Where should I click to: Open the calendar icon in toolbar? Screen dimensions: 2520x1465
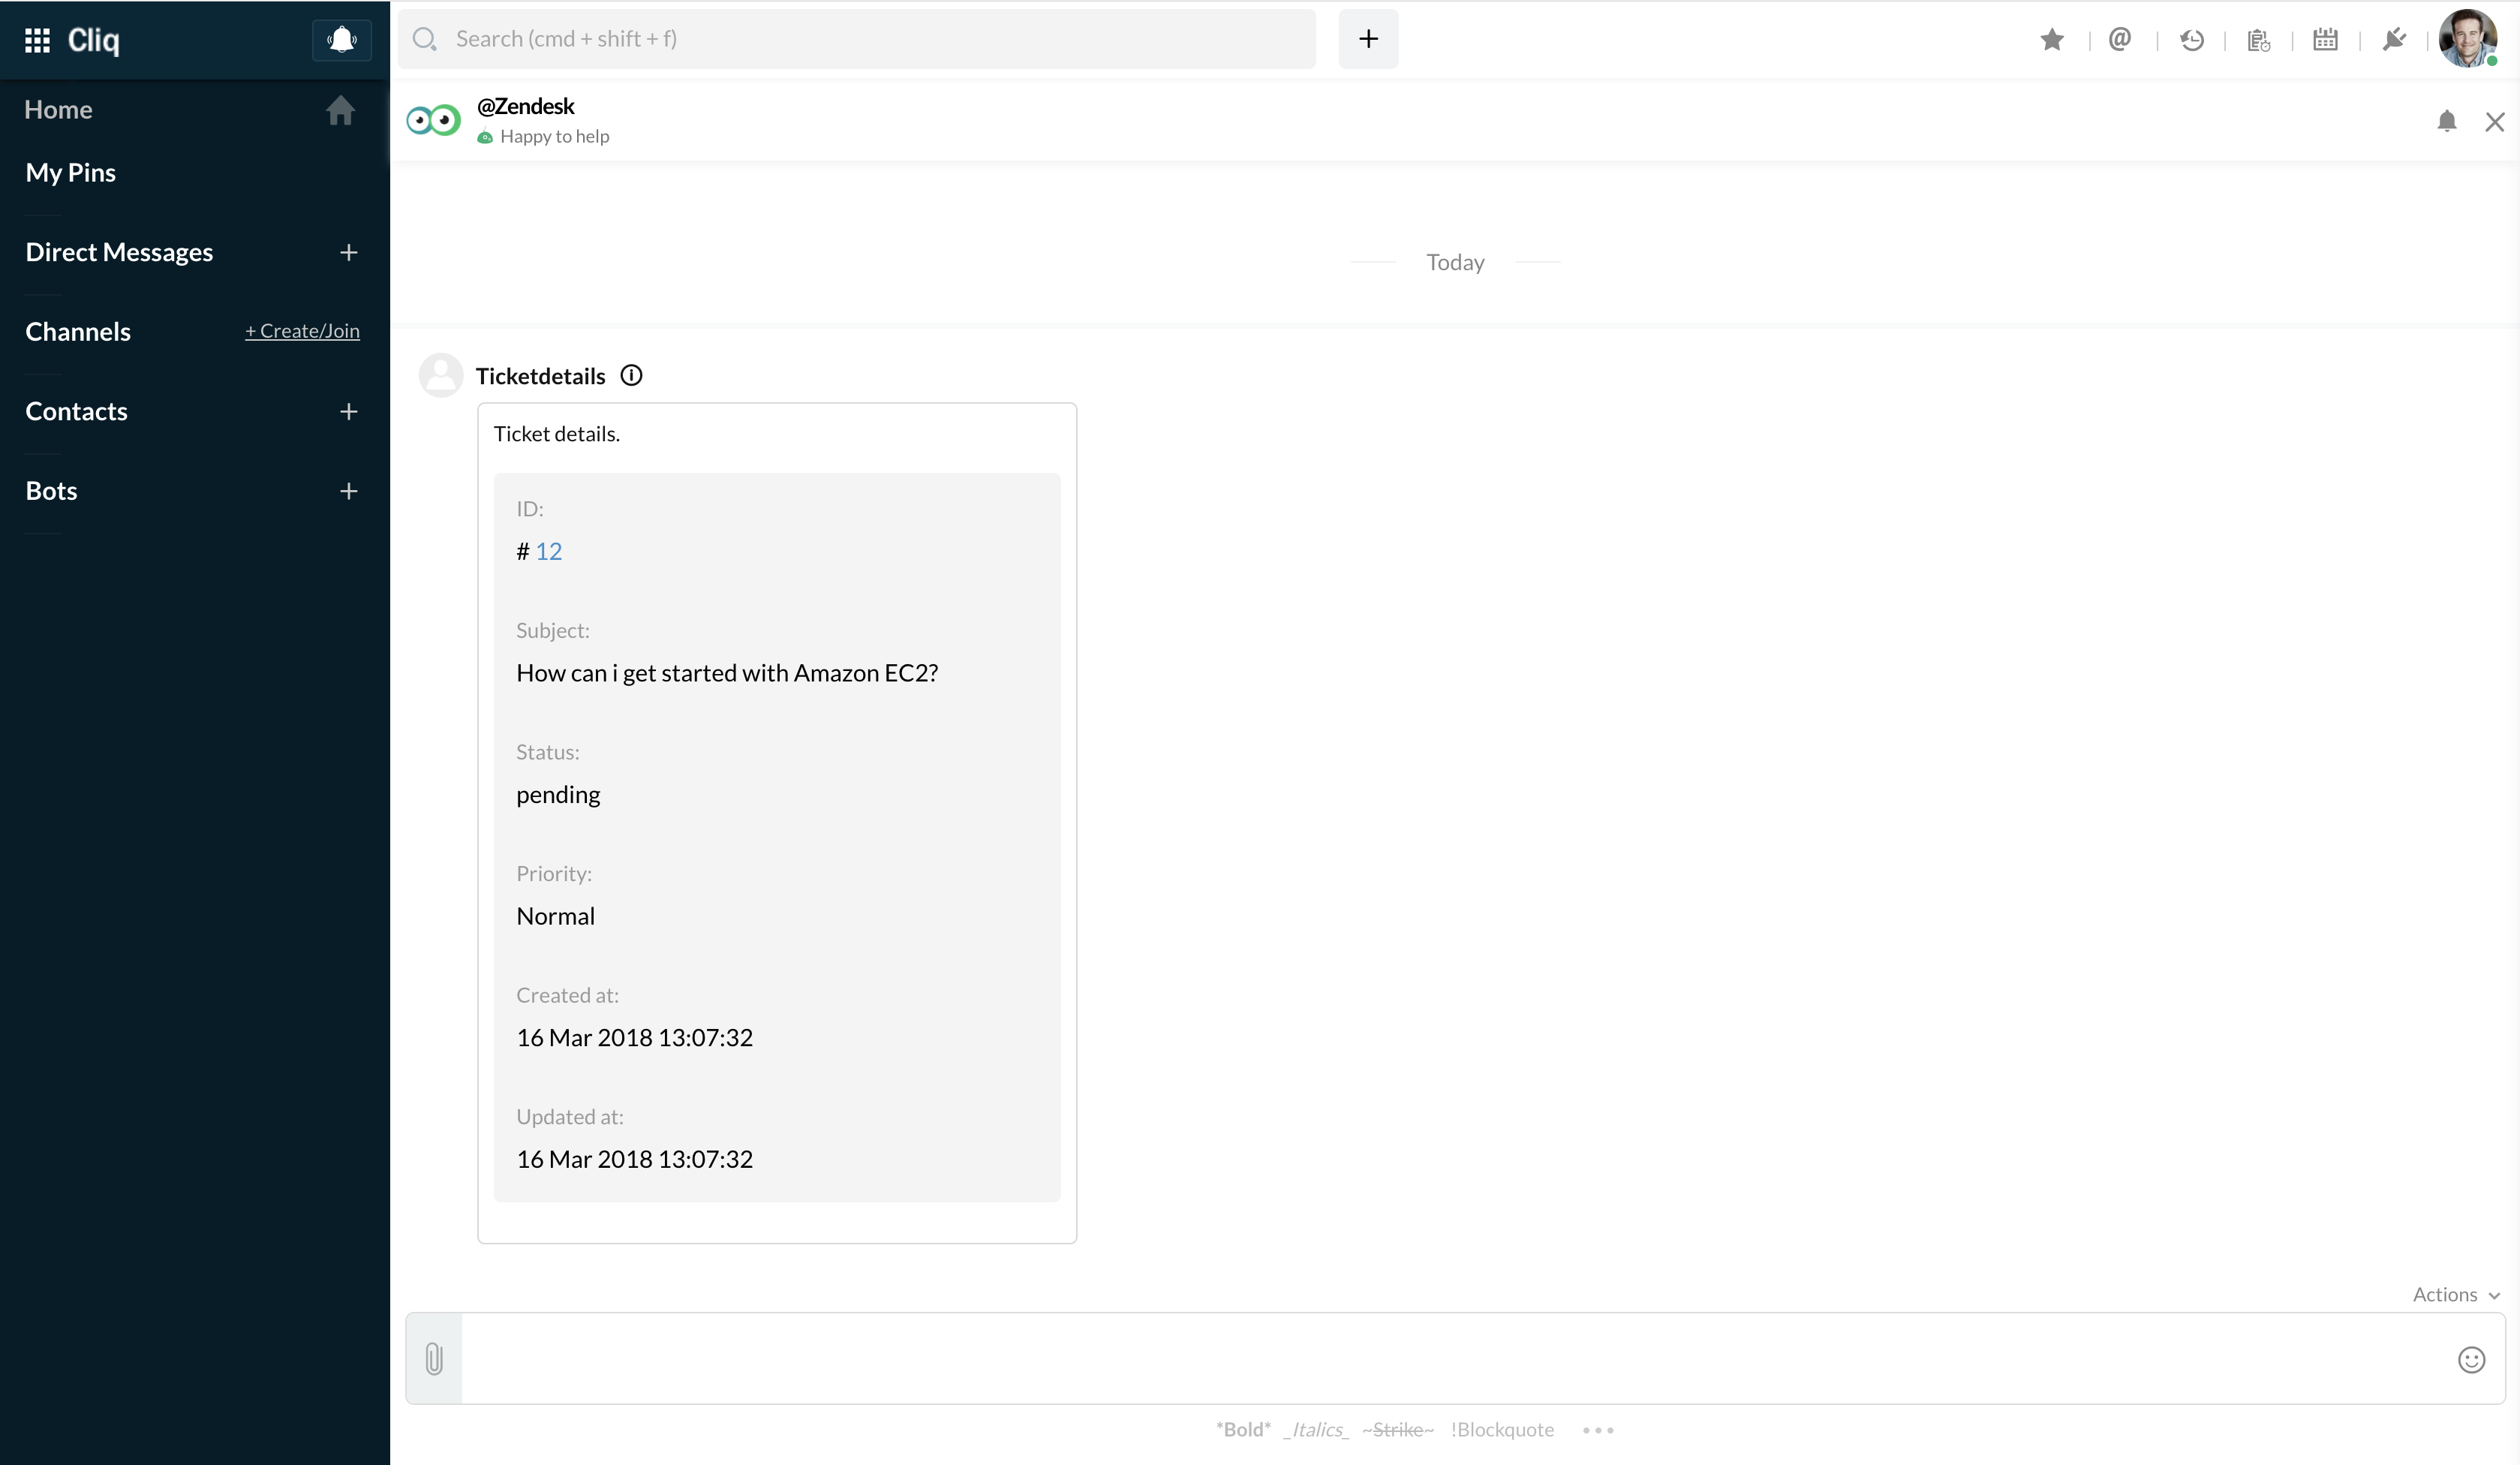(2325, 40)
